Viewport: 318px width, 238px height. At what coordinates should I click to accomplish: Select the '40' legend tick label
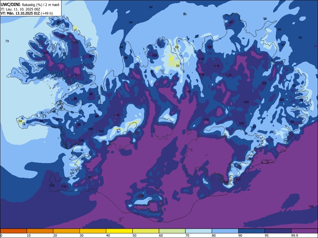point(108,235)
